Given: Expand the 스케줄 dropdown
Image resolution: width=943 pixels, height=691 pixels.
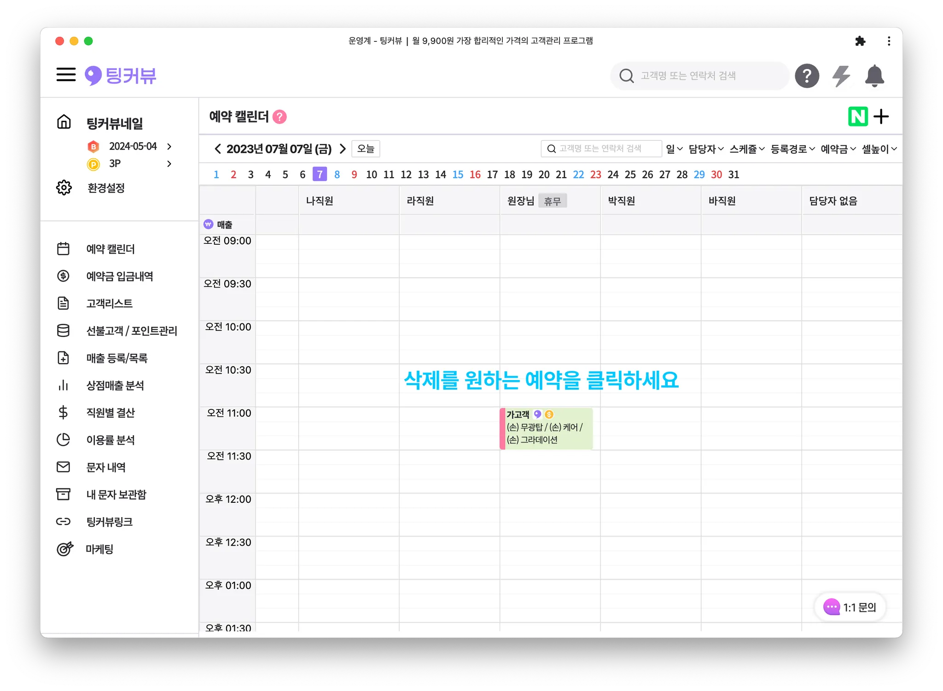Looking at the screenshot, I should tap(747, 149).
